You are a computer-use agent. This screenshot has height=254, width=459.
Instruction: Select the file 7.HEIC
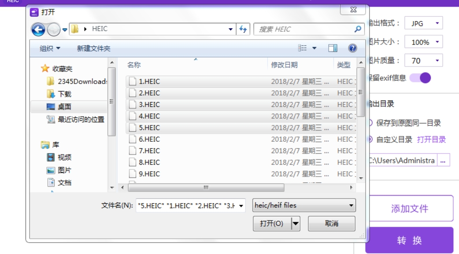241,151
